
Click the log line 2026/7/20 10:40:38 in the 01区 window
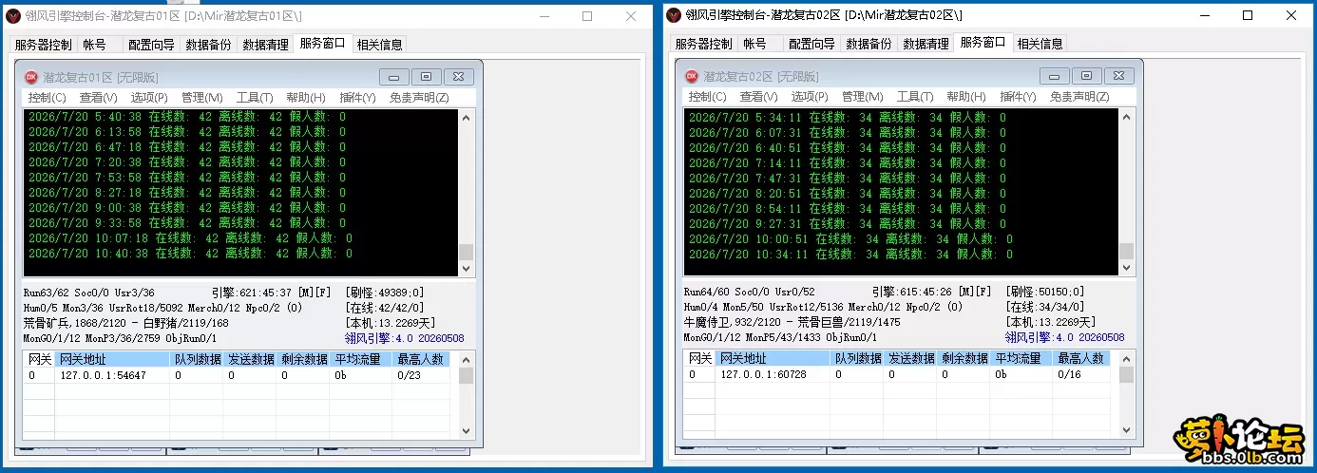click(190, 254)
